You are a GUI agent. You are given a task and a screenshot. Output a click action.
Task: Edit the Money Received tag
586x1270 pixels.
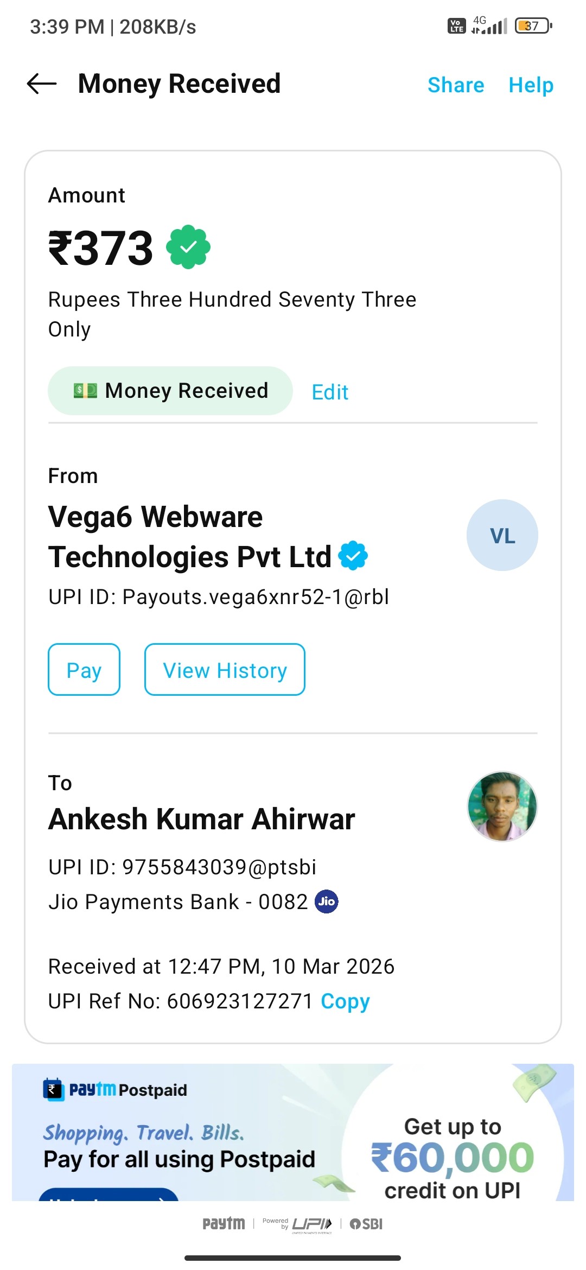coord(330,392)
